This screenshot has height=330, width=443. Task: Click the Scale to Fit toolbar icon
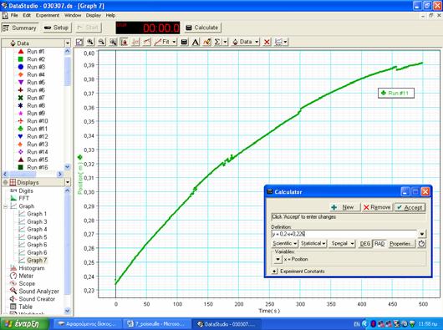coord(79,42)
